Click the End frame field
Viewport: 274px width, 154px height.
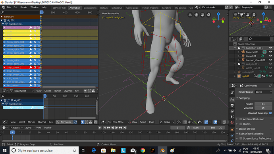pyautogui.click(x=217, y=128)
